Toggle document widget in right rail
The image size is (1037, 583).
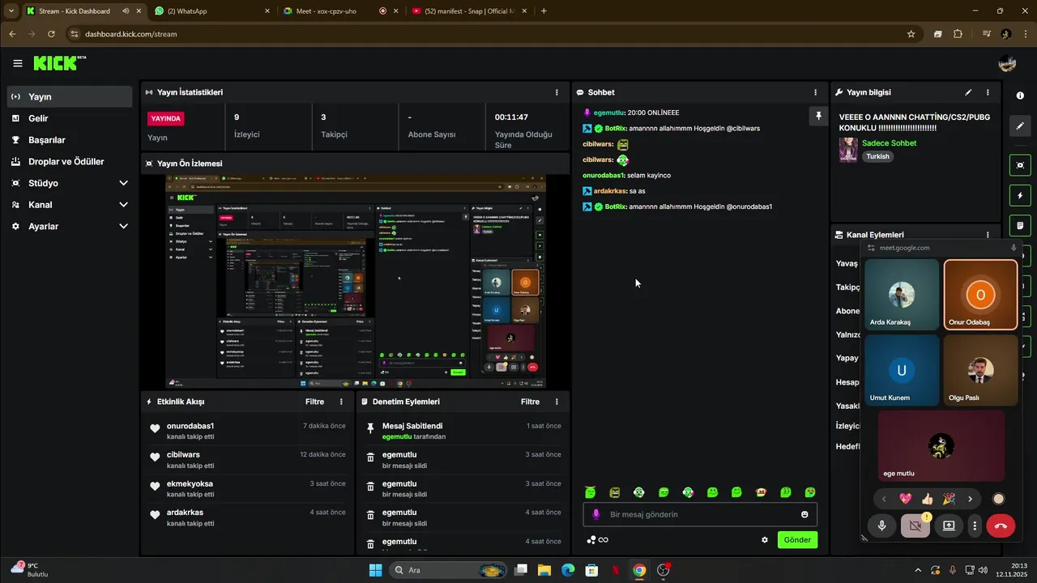(1020, 226)
